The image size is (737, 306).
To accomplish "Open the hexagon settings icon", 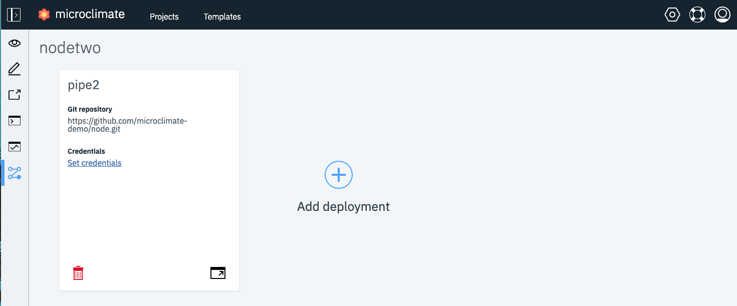I will click(672, 15).
